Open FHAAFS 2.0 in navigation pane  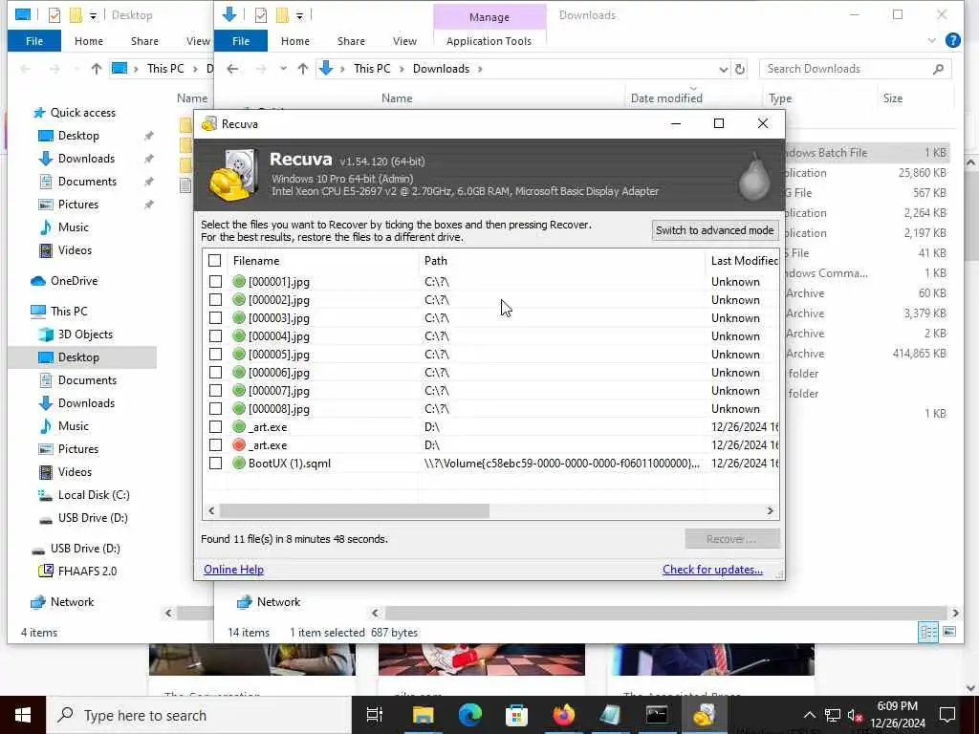(x=87, y=572)
